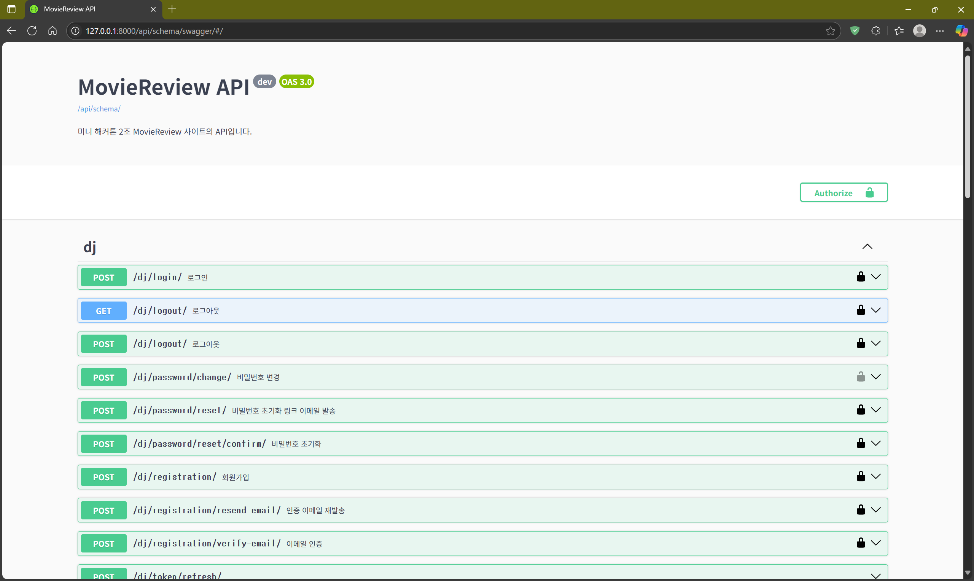Click the Authorize button
974x581 pixels.
pos(843,193)
